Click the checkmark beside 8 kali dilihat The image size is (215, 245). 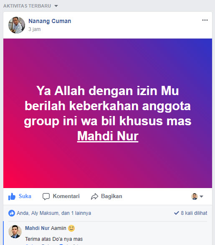click(x=177, y=213)
